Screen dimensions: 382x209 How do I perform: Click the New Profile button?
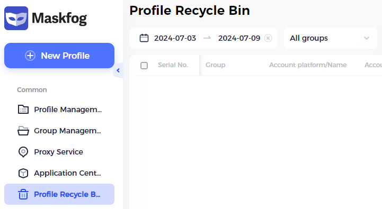(x=59, y=56)
